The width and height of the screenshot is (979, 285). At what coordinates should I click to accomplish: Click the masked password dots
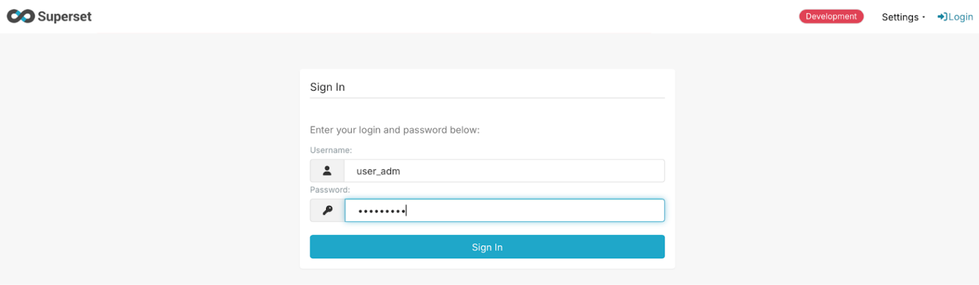coord(381,211)
